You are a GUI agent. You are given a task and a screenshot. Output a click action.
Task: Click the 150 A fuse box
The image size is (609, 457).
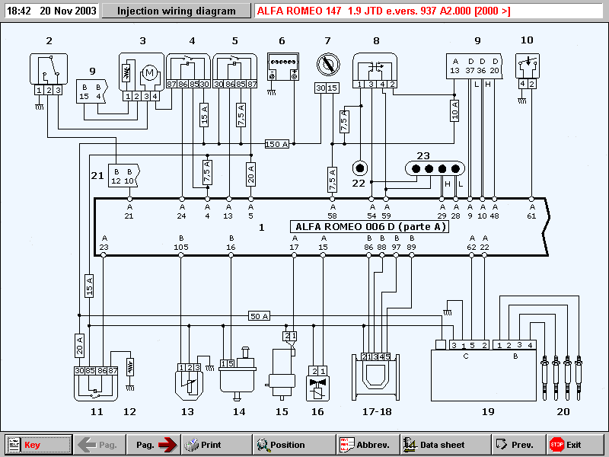(277, 144)
